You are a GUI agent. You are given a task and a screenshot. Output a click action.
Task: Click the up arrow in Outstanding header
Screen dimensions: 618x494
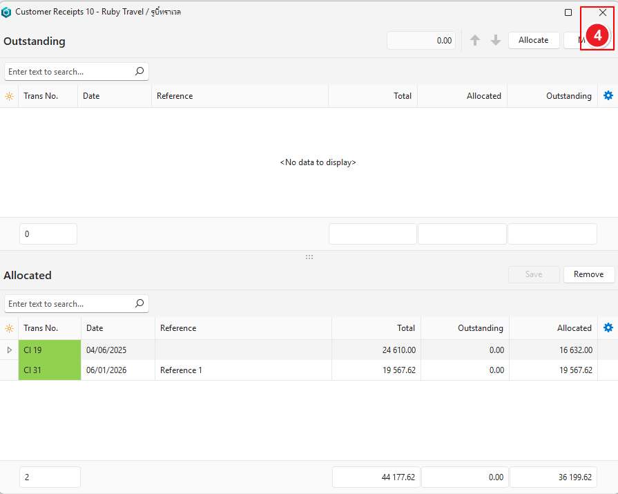pos(475,41)
